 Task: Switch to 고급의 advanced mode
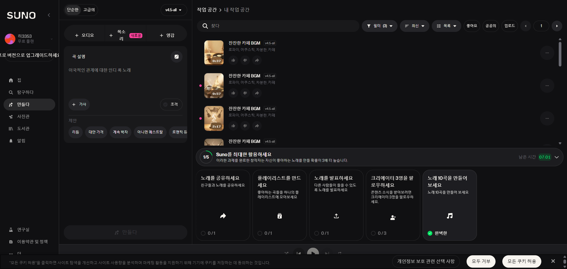coord(89,10)
